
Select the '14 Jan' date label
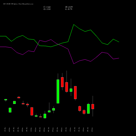click(75, 129)
